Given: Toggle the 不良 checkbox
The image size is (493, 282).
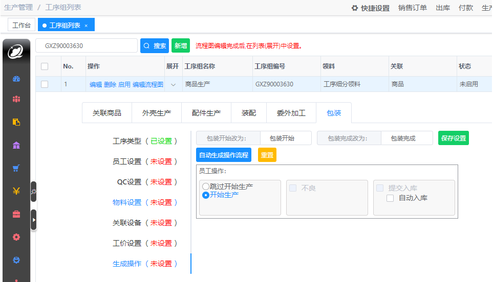Looking at the screenshot, I should (x=293, y=188).
